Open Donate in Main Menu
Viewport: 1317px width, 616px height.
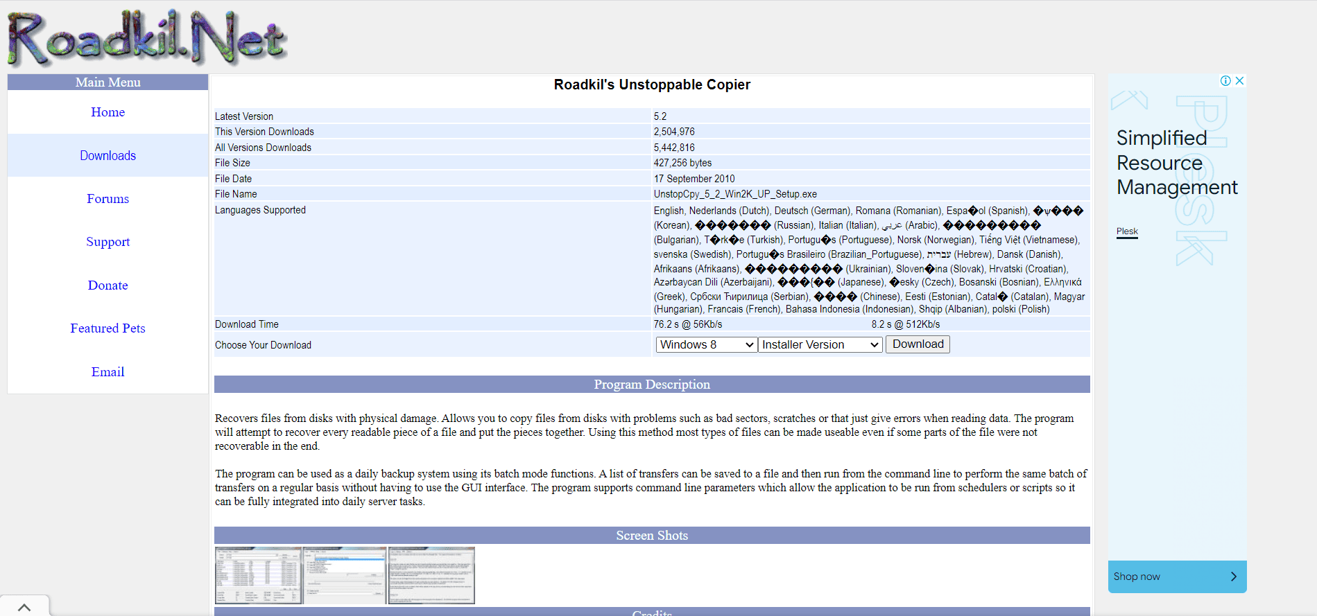107,285
